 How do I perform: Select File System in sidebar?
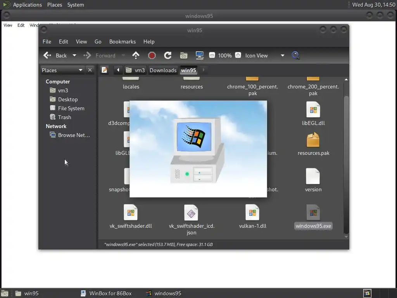[67, 108]
